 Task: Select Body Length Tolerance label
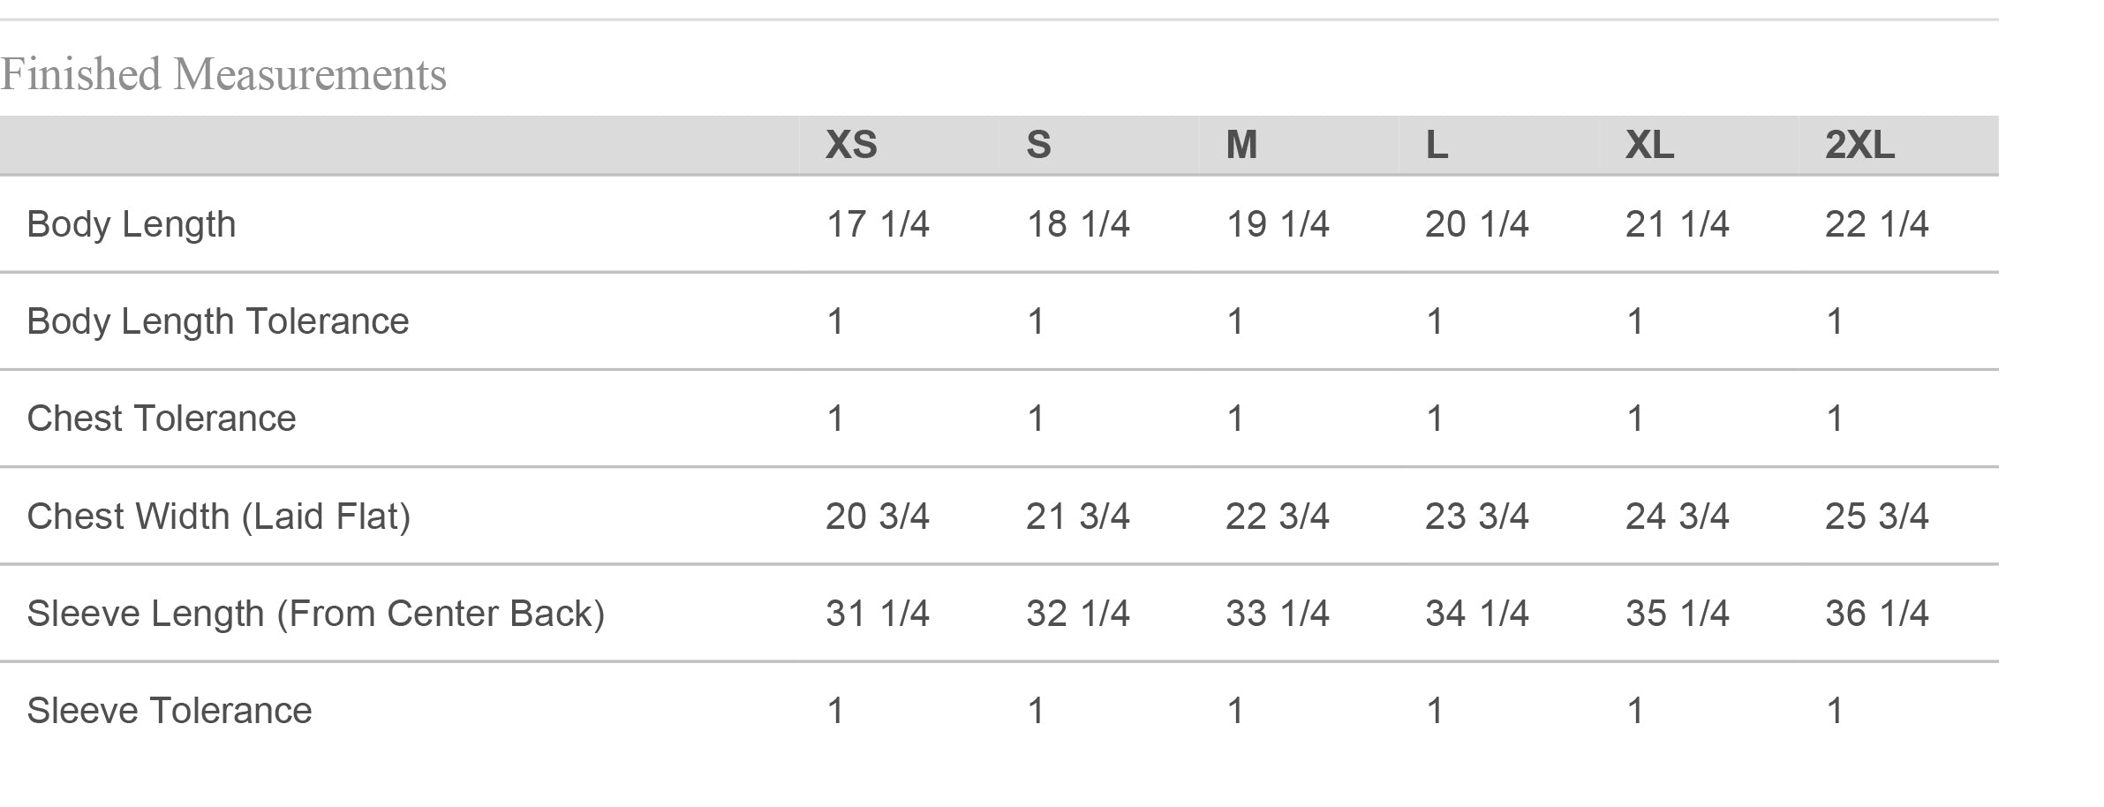[218, 321]
